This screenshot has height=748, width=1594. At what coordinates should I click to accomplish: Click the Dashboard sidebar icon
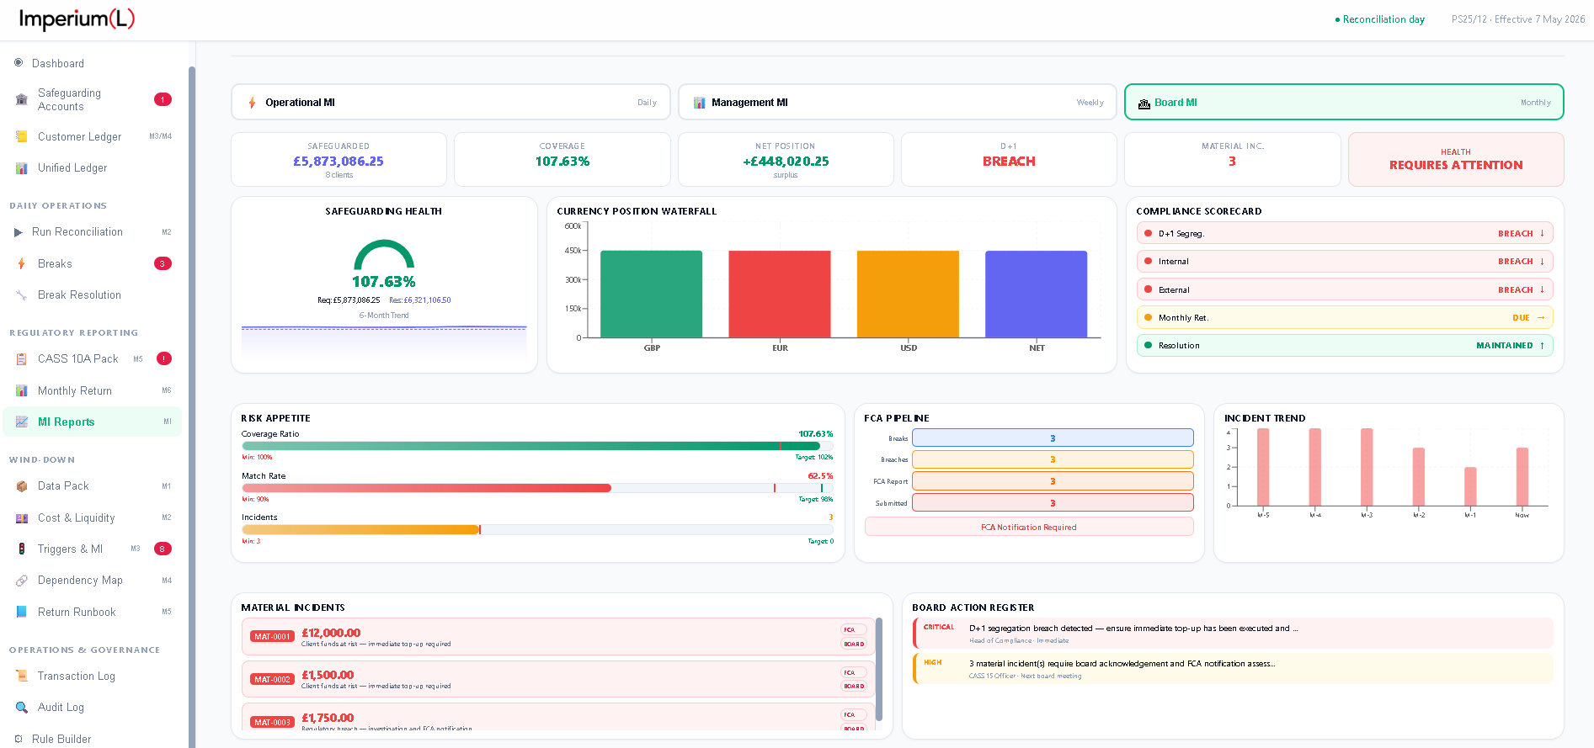[19, 63]
